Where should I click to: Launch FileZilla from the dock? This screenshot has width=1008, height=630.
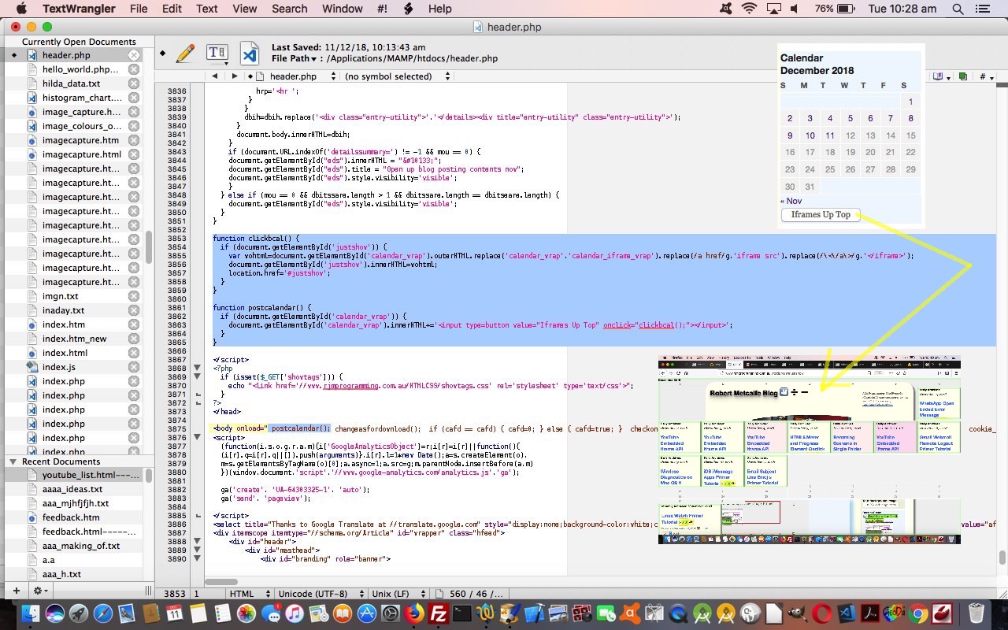pyautogui.click(x=439, y=613)
